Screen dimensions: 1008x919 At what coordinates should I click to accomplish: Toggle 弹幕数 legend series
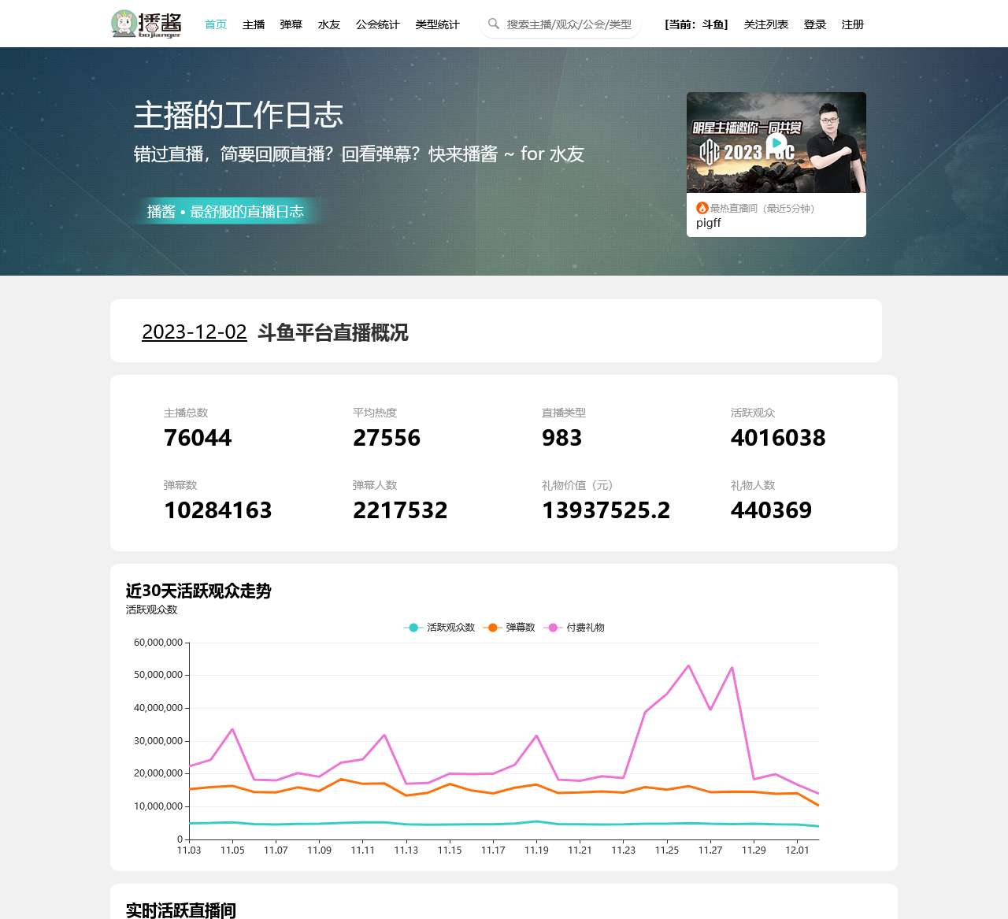click(x=510, y=628)
